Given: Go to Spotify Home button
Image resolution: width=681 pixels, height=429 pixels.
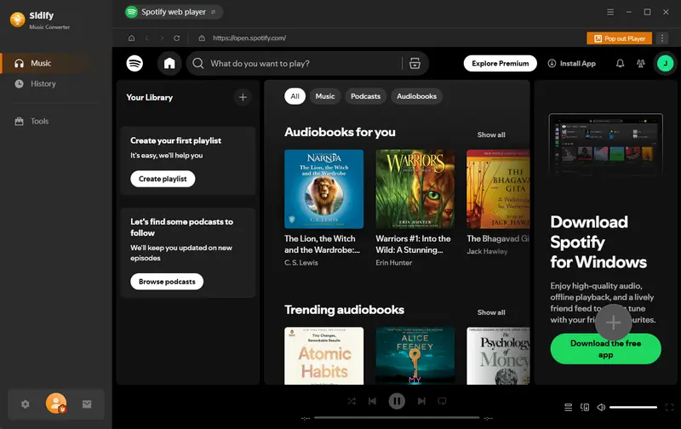Looking at the screenshot, I should coord(169,63).
